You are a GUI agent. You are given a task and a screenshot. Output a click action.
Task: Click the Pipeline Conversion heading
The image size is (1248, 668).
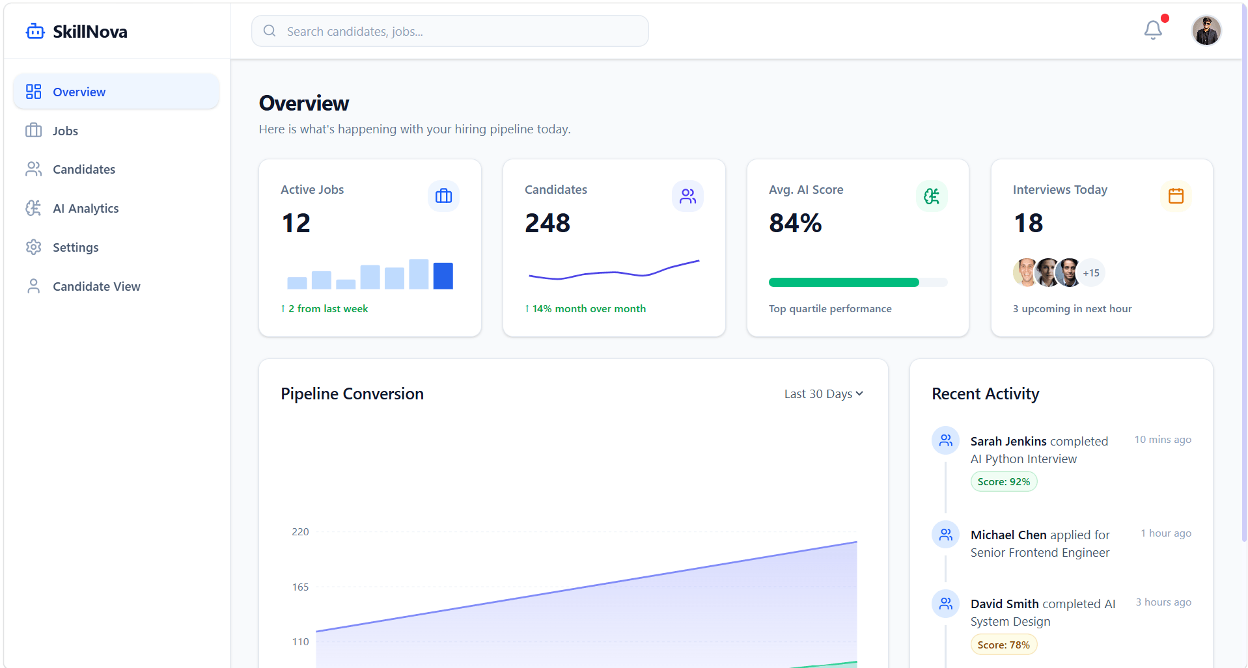[352, 394]
